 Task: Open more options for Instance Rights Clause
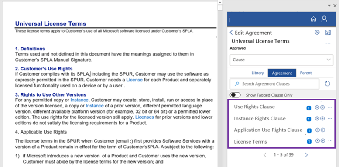330,118
